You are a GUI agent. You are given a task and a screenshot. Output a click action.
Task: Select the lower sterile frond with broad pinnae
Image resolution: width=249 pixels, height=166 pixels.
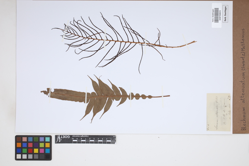pyautogui.click(x=100, y=97)
